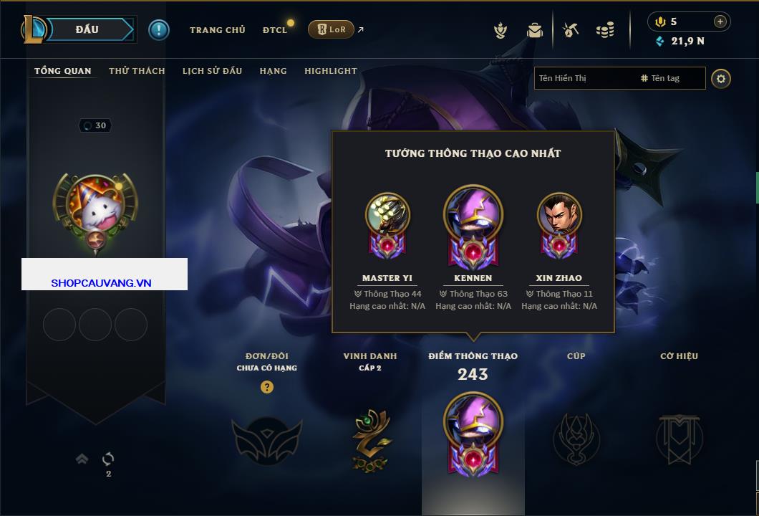The height and width of the screenshot is (516, 759).
Task: Click the ĐẤU play button
Action: [x=87, y=29]
